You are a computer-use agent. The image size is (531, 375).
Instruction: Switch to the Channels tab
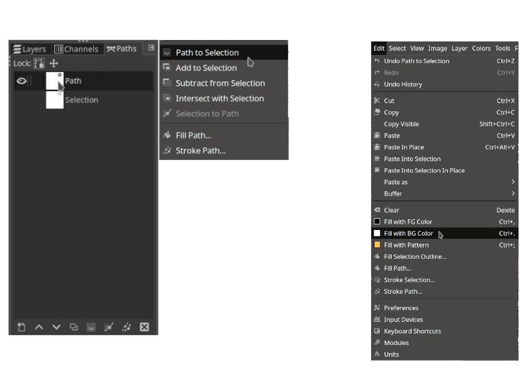77,49
